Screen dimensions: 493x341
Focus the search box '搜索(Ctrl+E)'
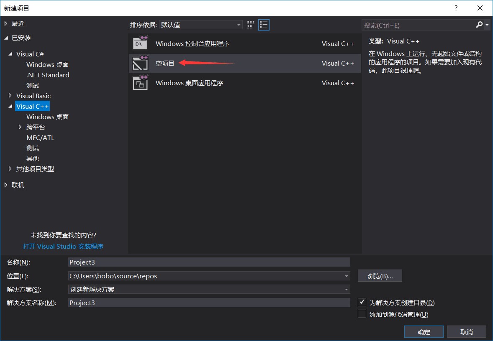click(418, 25)
